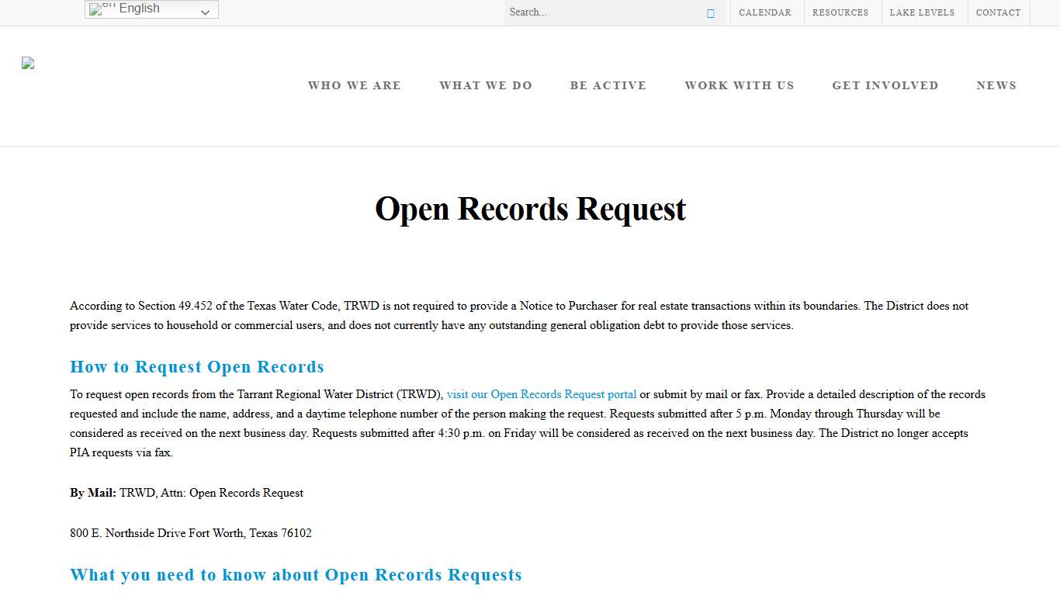
Task: Click the language selector dropdown arrow
Action: (206, 10)
